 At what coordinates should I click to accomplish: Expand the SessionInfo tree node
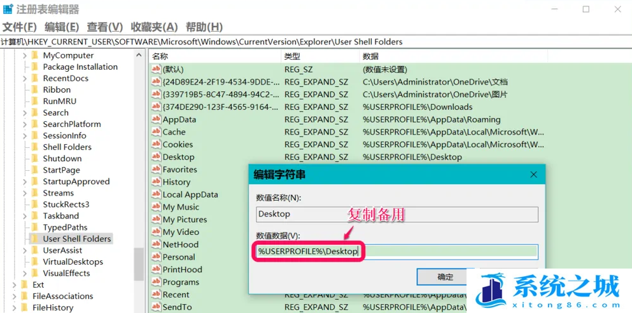pyautogui.click(x=25, y=136)
